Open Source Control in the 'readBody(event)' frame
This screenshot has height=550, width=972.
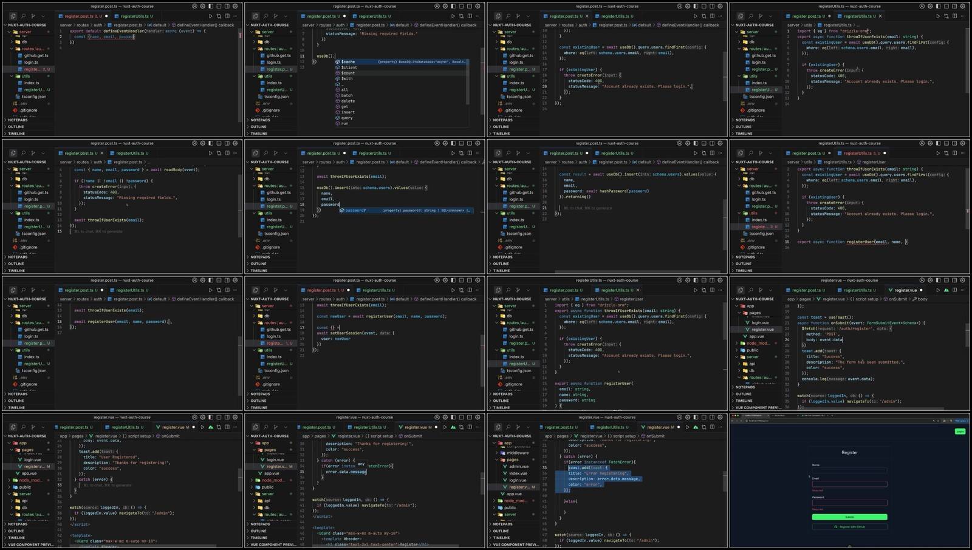click(33, 153)
